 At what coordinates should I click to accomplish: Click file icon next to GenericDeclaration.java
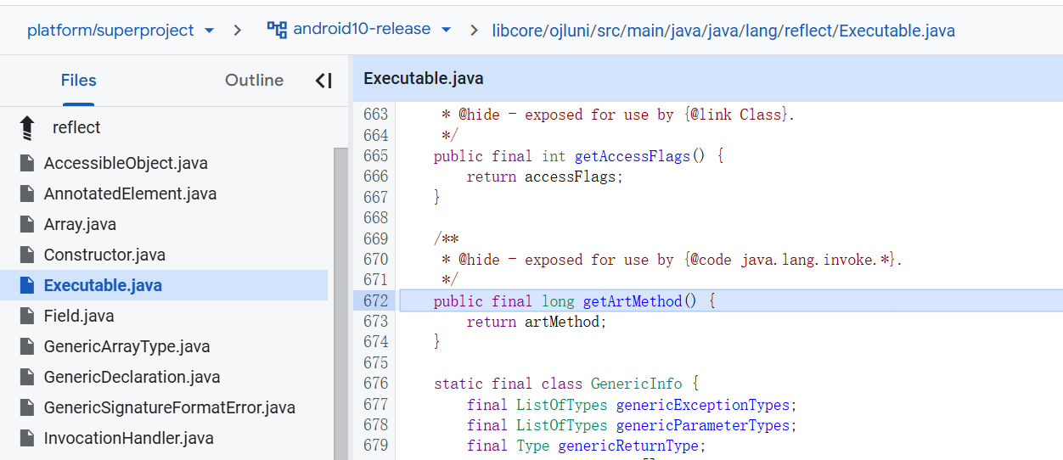click(27, 377)
